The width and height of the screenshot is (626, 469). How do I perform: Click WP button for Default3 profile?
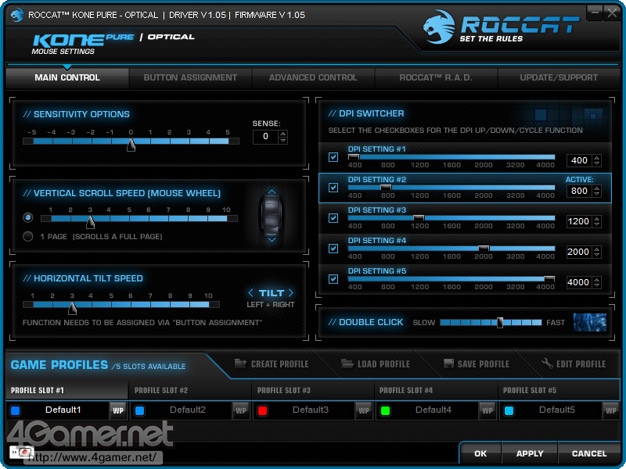pyautogui.click(x=364, y=410)
